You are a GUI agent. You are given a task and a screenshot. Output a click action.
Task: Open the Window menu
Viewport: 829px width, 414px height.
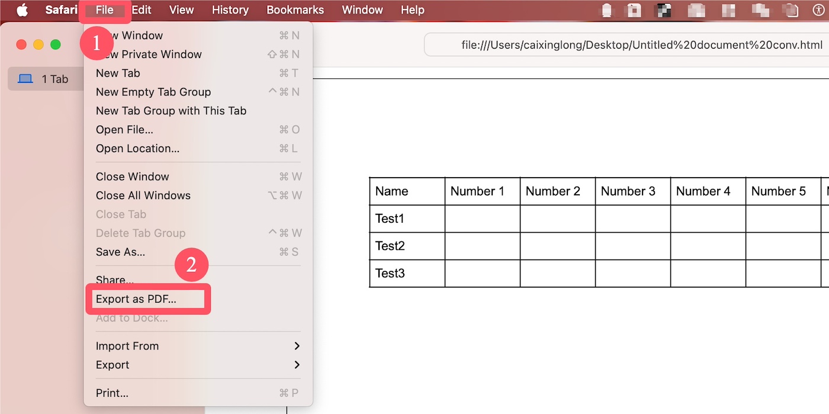(362, 9)
